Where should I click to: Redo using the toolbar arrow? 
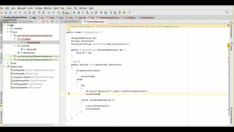click(x=20, y=13)
